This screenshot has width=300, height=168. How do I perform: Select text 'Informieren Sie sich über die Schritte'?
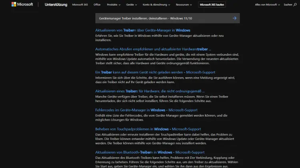pyautogui.click(x=121, y=78)
